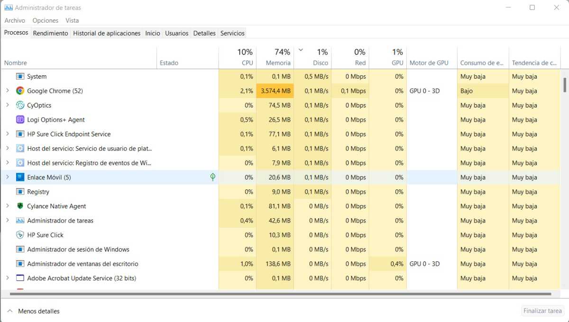Click the CyOptics process icon
The width and height of the screenshot is (569, 322).
click(20, 105)
